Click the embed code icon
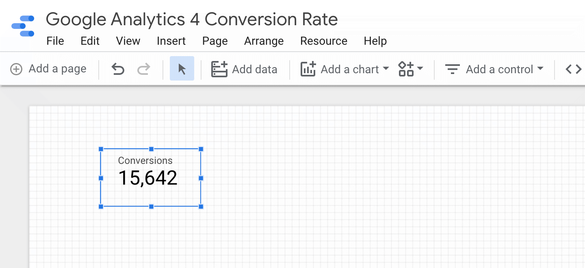This screenshot has width=585, height=268. (574, 69)
